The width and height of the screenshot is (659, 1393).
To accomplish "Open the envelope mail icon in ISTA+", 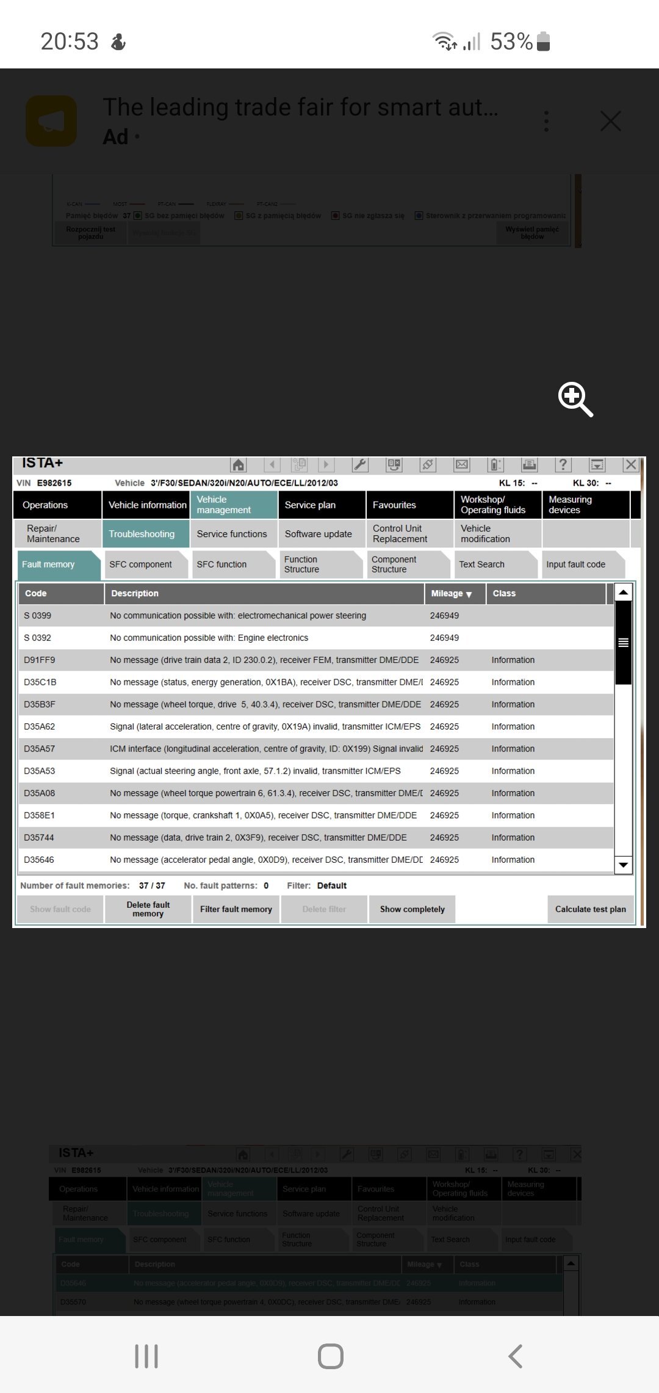I will [462, 465].
